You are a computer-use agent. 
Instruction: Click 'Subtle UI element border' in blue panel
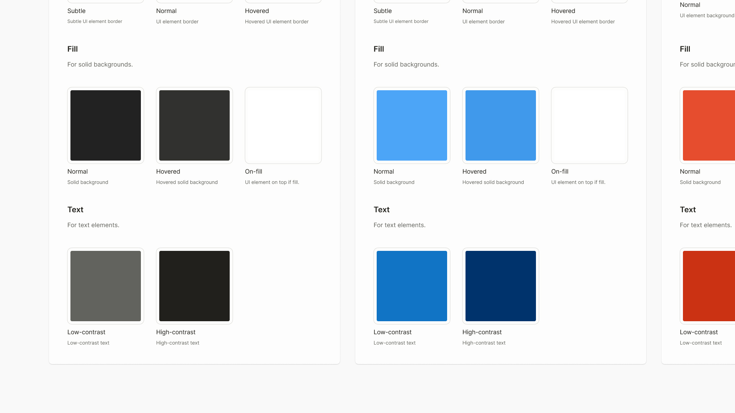[401, 21]
